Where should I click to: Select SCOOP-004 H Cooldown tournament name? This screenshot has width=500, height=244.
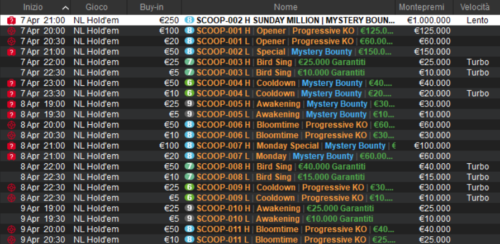[x=294, y=84]
